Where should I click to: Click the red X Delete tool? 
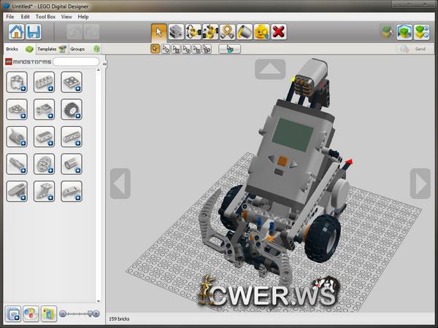[278, 32]
